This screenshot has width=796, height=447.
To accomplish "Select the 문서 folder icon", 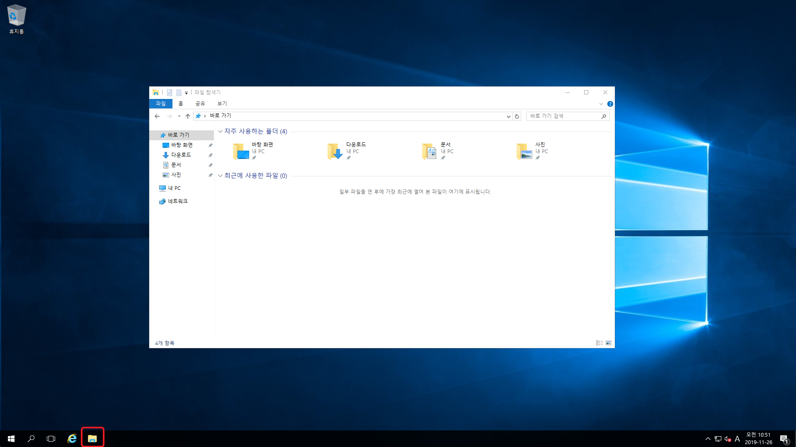I will [430, 151].
